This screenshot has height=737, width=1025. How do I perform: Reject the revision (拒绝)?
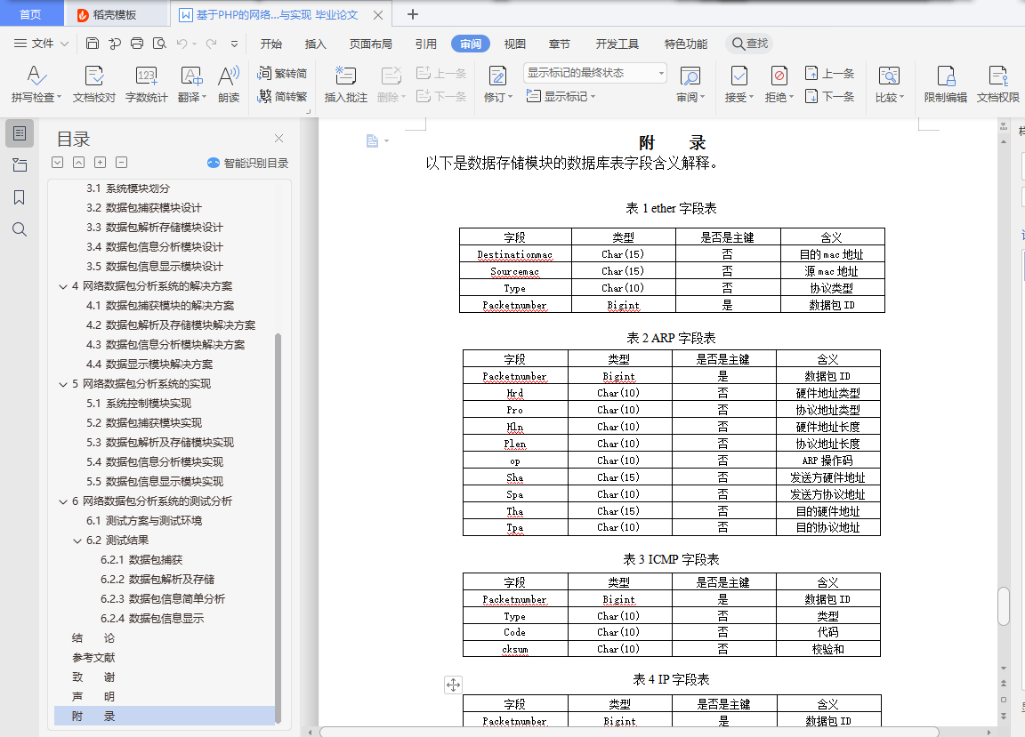(779, 84)
